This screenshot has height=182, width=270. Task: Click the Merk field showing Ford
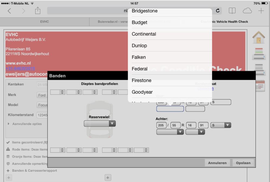tap(42, 95)
